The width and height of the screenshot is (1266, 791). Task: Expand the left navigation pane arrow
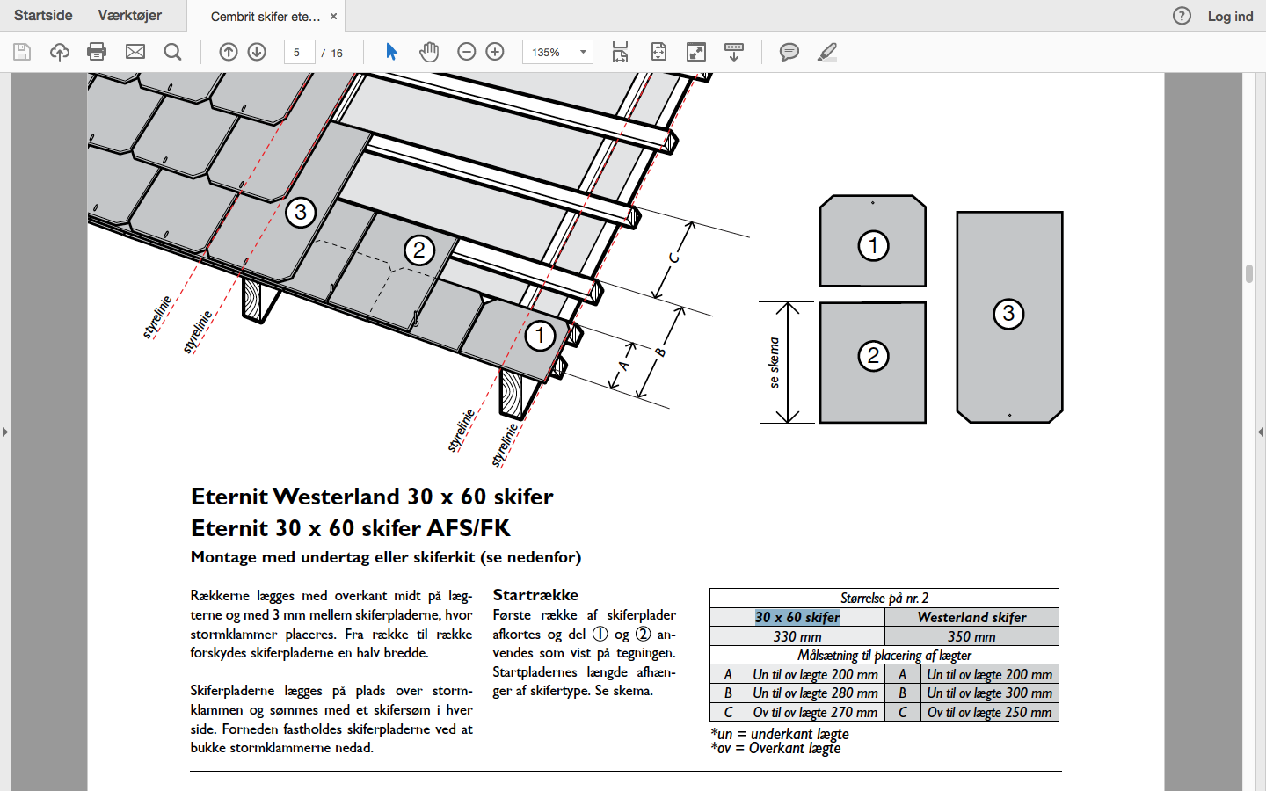tap(5, 432)
